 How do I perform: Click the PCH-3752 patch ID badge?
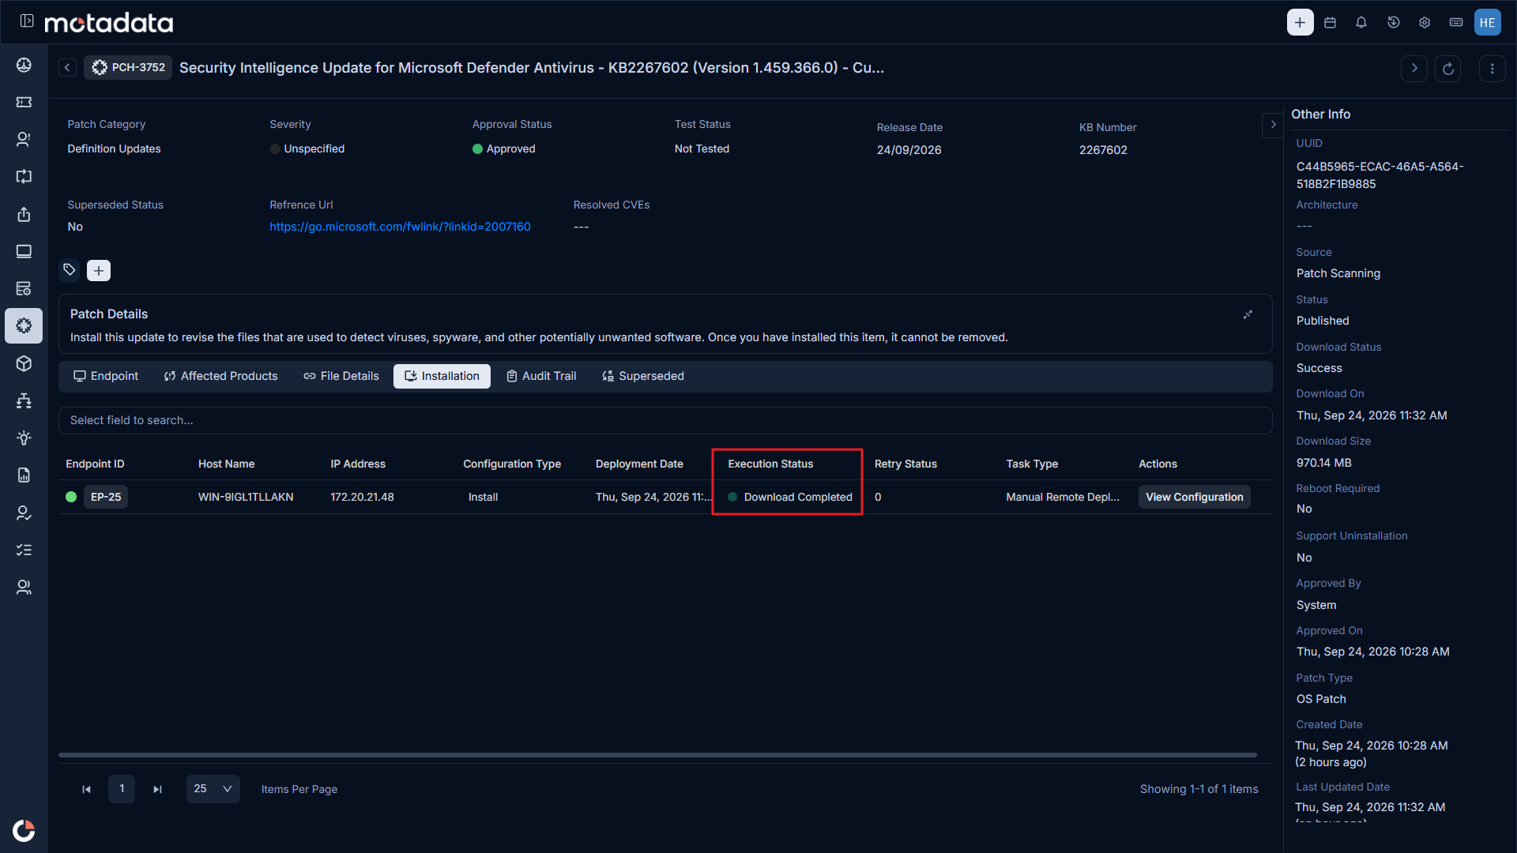point(128,68)
